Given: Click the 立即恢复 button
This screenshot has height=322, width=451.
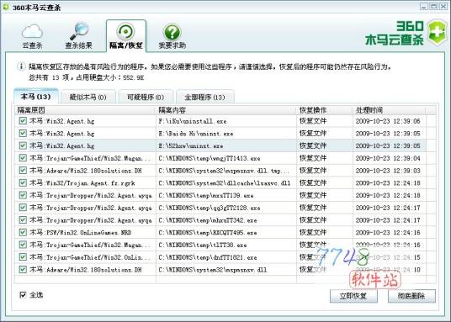Looking at the screenshot, I should coord(353,296).
